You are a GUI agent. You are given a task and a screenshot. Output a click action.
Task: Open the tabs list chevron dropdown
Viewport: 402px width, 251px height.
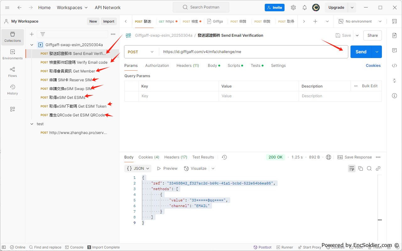click(327, 21)
